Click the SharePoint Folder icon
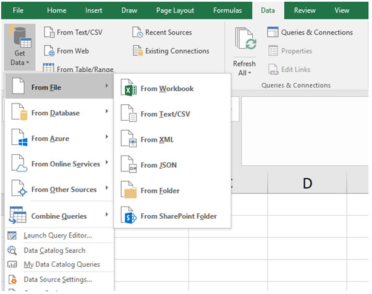 point(129,215)
